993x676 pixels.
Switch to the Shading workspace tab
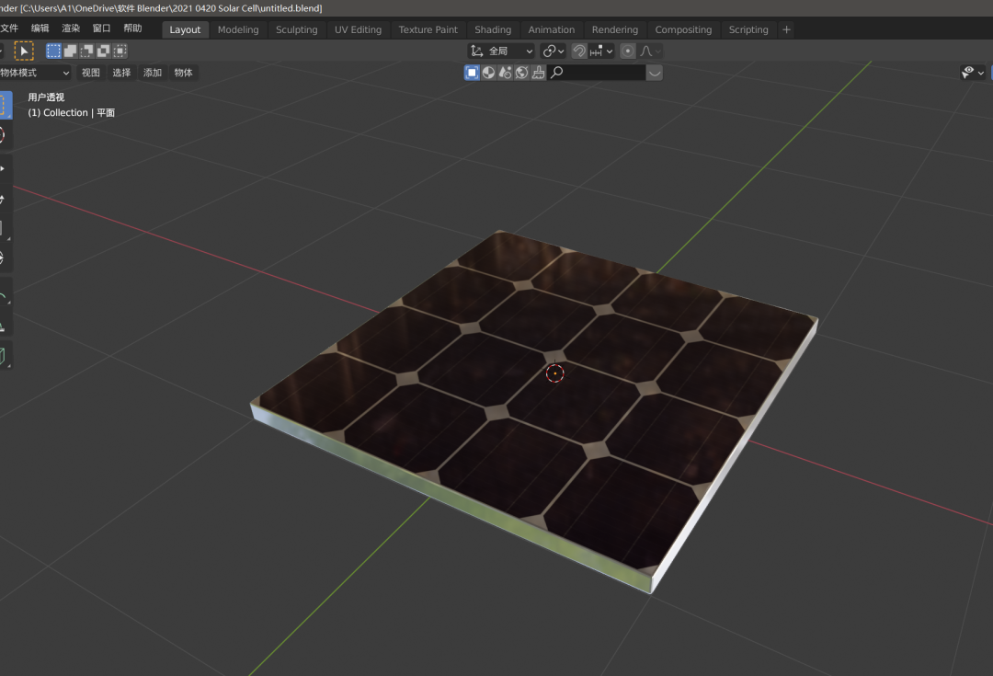[493, 29]
